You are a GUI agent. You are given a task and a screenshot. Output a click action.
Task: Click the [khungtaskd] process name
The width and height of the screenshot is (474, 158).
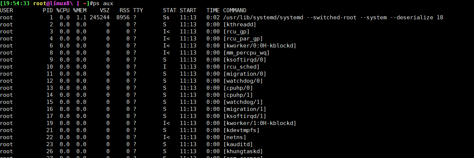243,151
